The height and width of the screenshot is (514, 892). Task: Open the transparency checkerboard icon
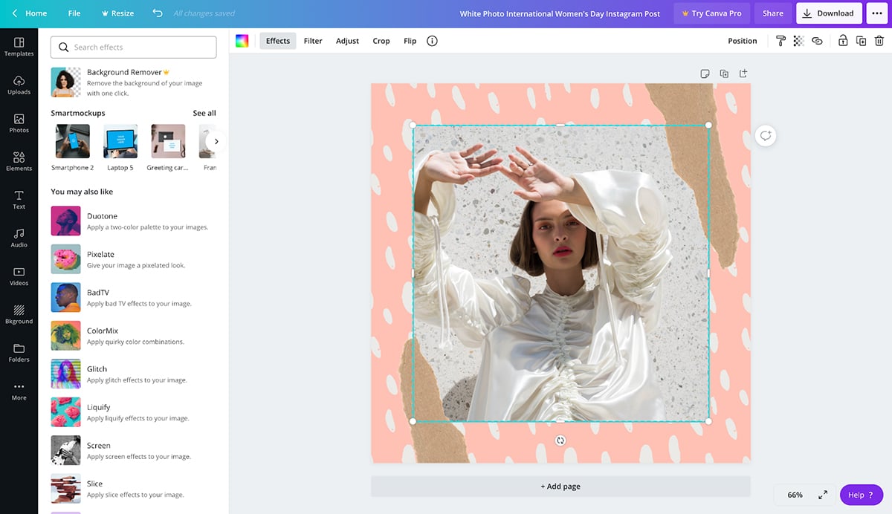pos(798,41)
